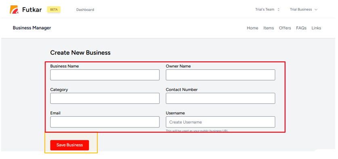Select the Category input box
Viewport: 338px width, 159px height.
pos(105,98)
